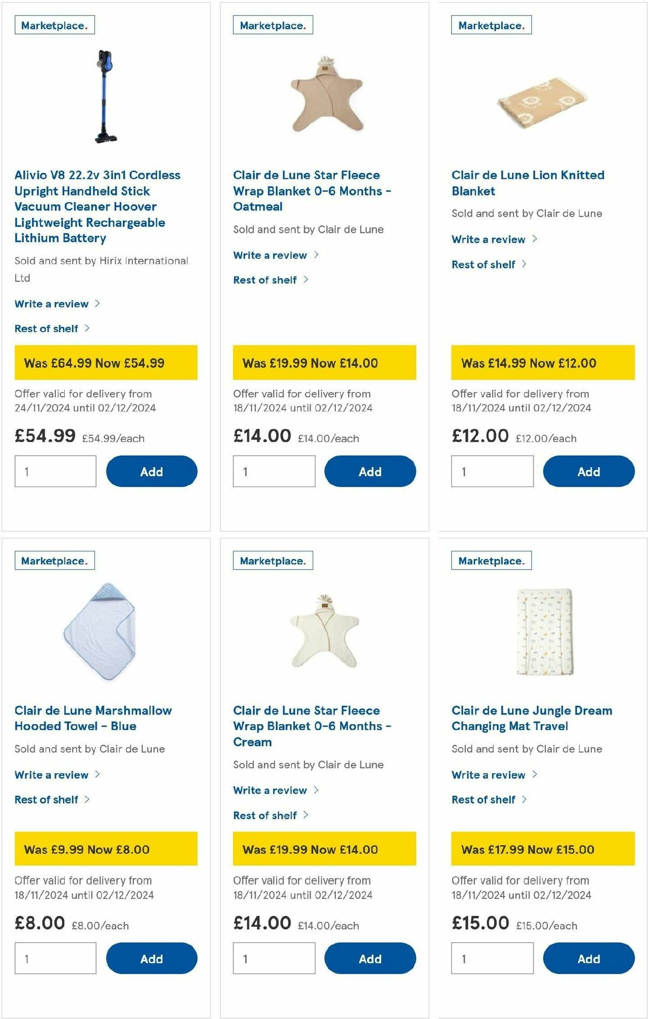Expand Rest of shelf under the vacuum cleaner
Screen dimensions: 648x1019
[49, 328]
